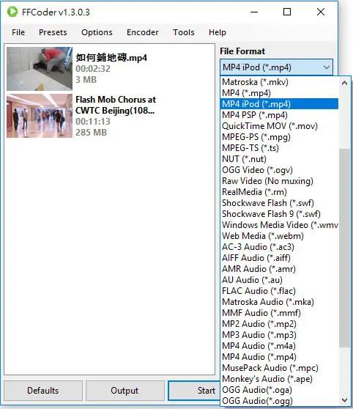Open the Presets menu
Screen dimensions: 353x409
[x=53, y=32]
